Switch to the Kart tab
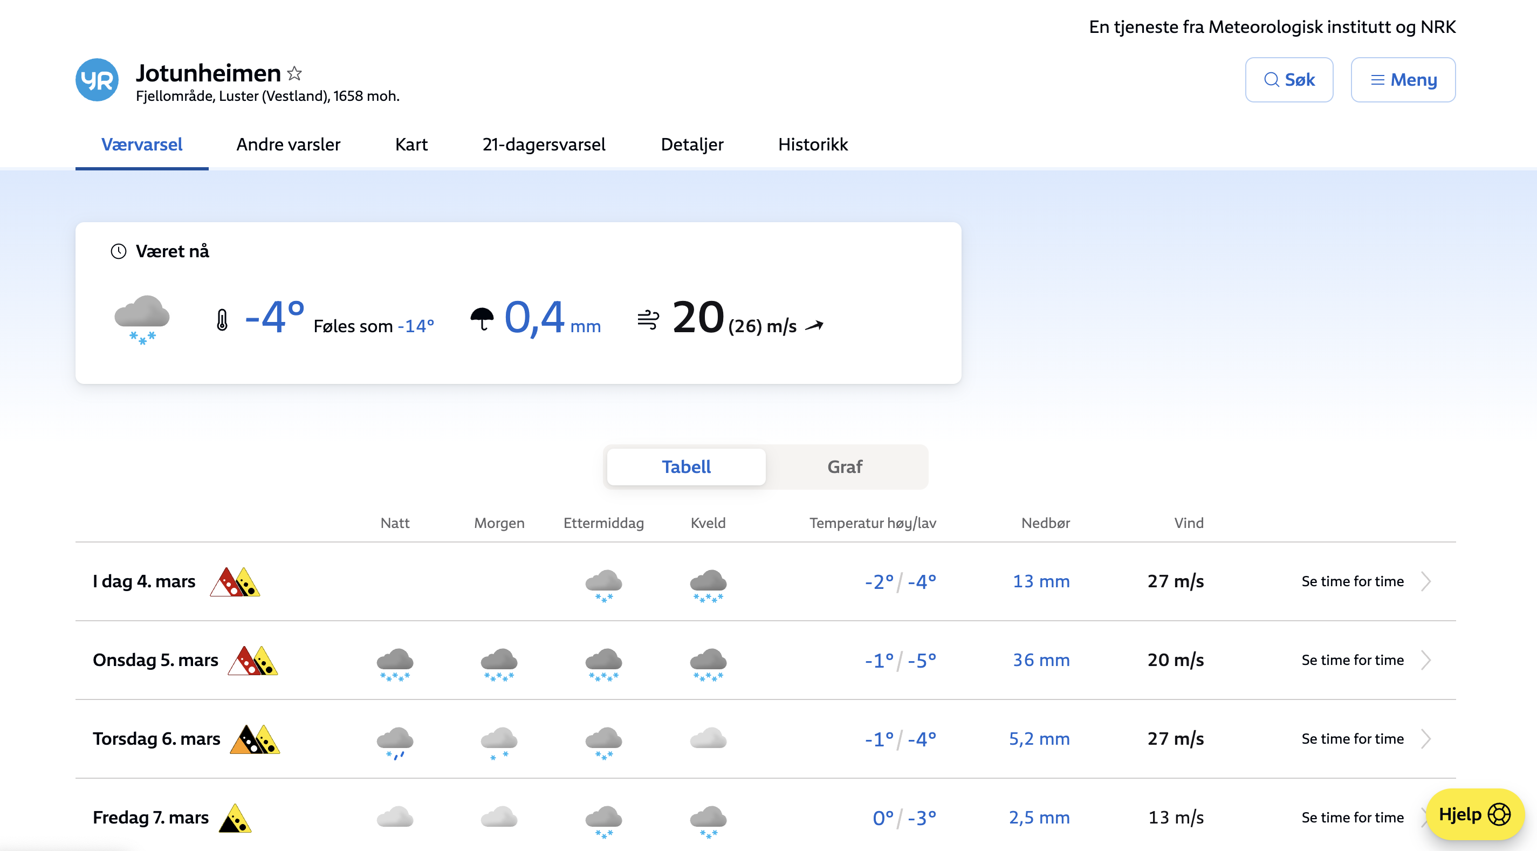This screenshot has width=1537, height=851. (x=411, y=145)
